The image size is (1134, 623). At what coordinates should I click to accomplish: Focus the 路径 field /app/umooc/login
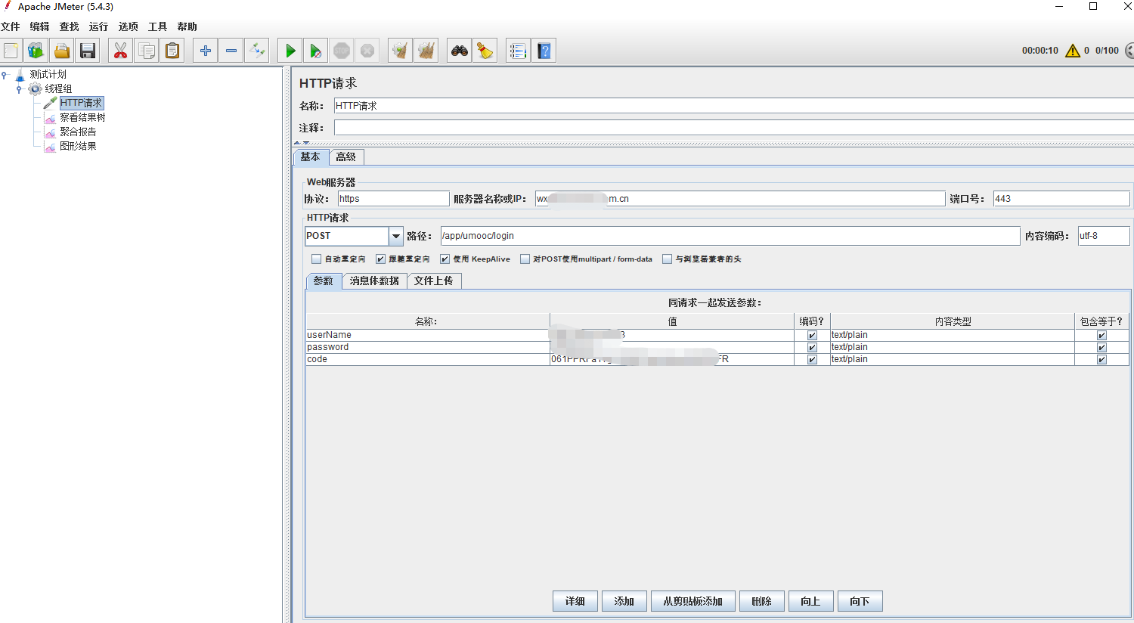730,236
